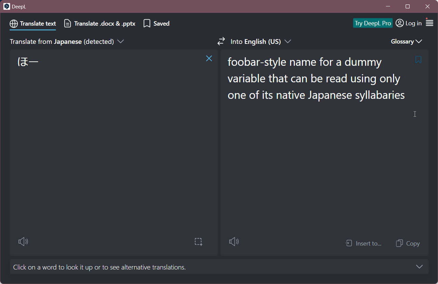
Task: Switch to Translate .docx & .pptx tab
Action: coord(100,24)
